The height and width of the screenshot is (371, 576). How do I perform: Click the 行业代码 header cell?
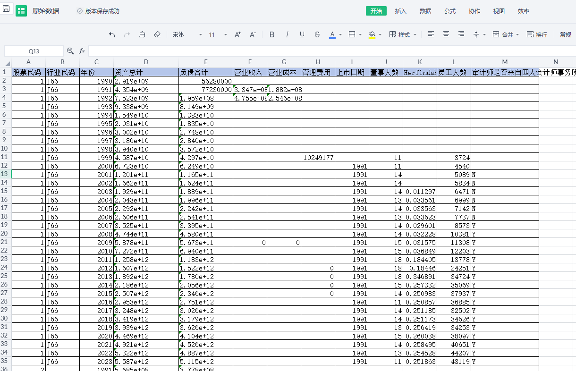[x=62, y=72]
